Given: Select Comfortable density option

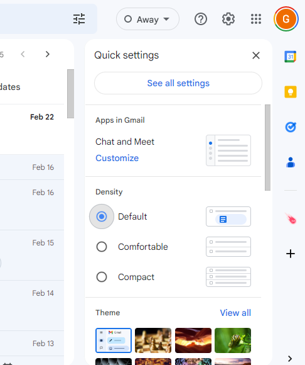Looking at the screenshot, I should tap(102, 247).
